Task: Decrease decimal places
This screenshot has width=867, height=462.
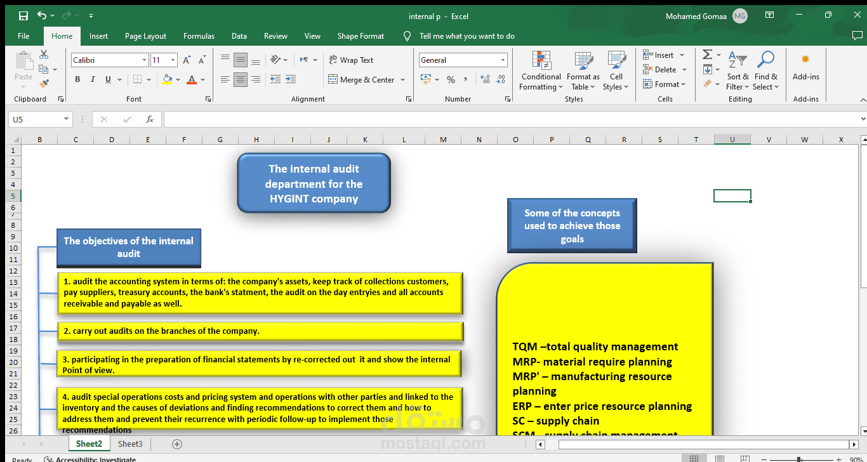Action: pyautogui.click(x=501, y=79)
